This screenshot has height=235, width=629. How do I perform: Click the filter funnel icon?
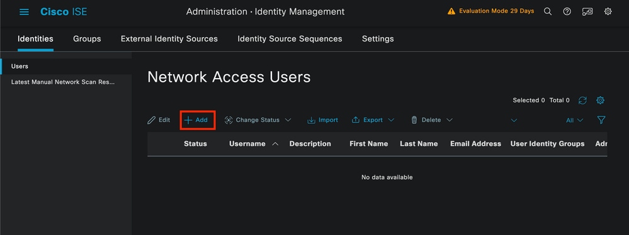(x=601, y=120)
